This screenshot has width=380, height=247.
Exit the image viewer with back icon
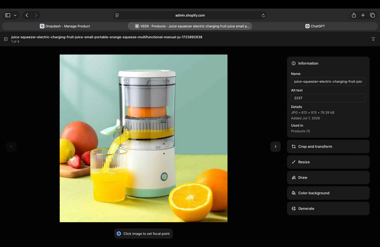tap(6, 39)
